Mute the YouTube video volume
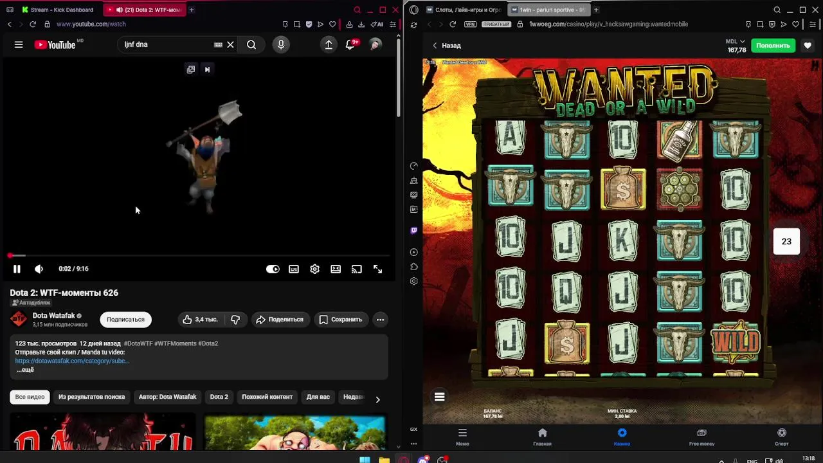823x463 pixels. (x=39, y=269)
